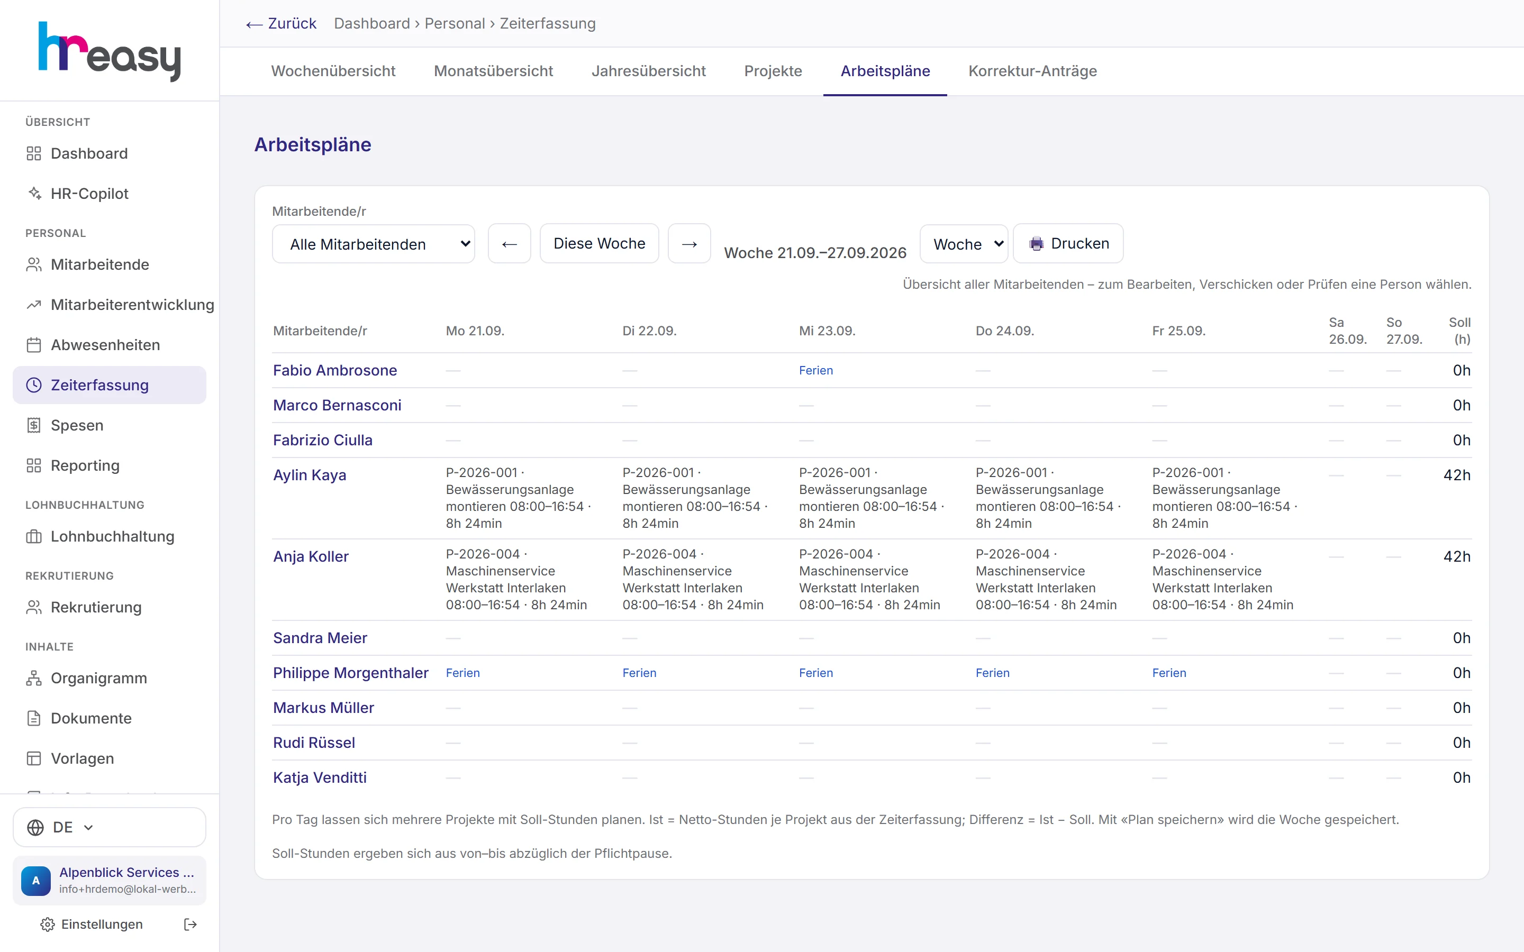Click the Reporting grid icon
The height and width of the screenshot is (952, 1524).
click(34, 465)
